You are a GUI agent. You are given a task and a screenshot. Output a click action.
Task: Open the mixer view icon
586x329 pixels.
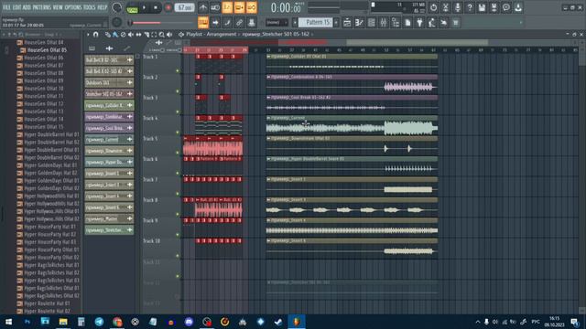click(384, 23)
